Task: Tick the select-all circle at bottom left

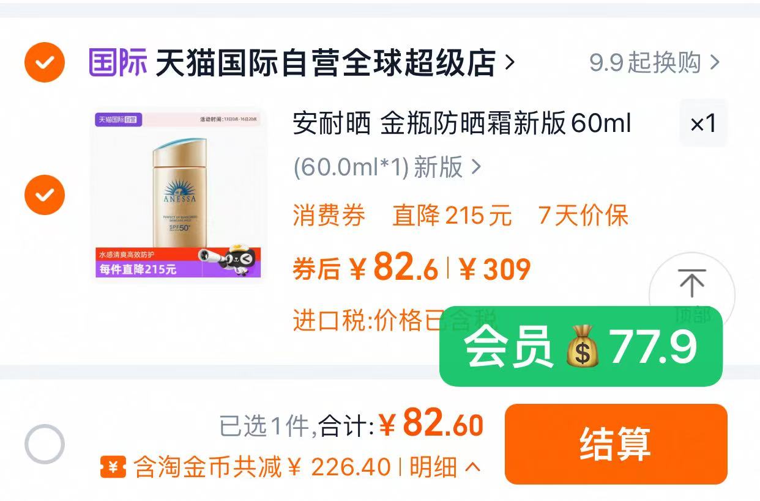Action: 45,444
